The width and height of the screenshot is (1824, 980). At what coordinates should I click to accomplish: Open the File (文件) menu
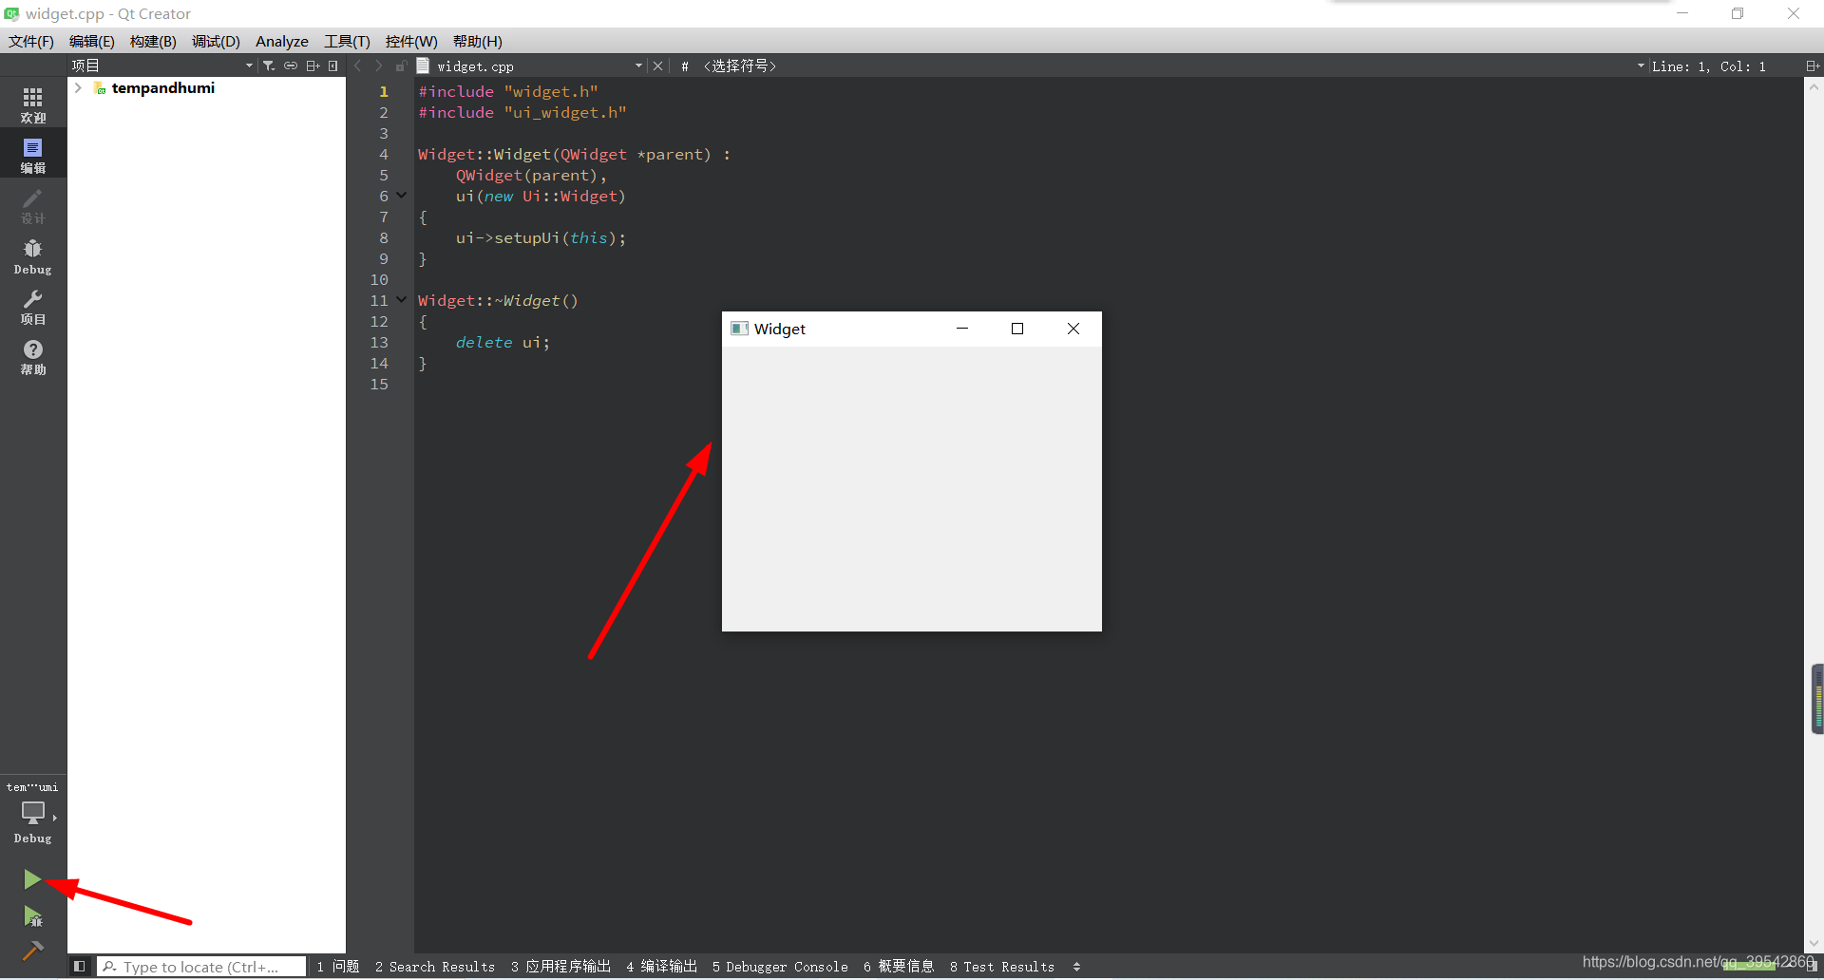tap(31, 41)
